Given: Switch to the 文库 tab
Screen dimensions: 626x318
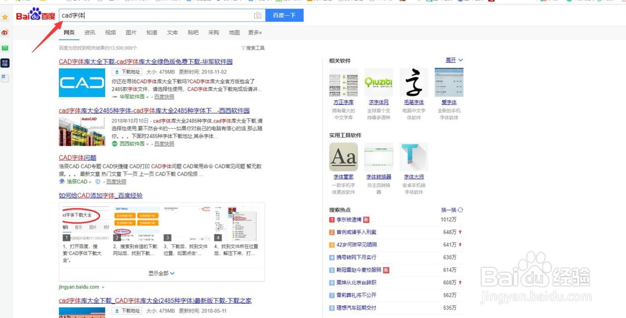Looking at the screenshot, I should (173, 33).
